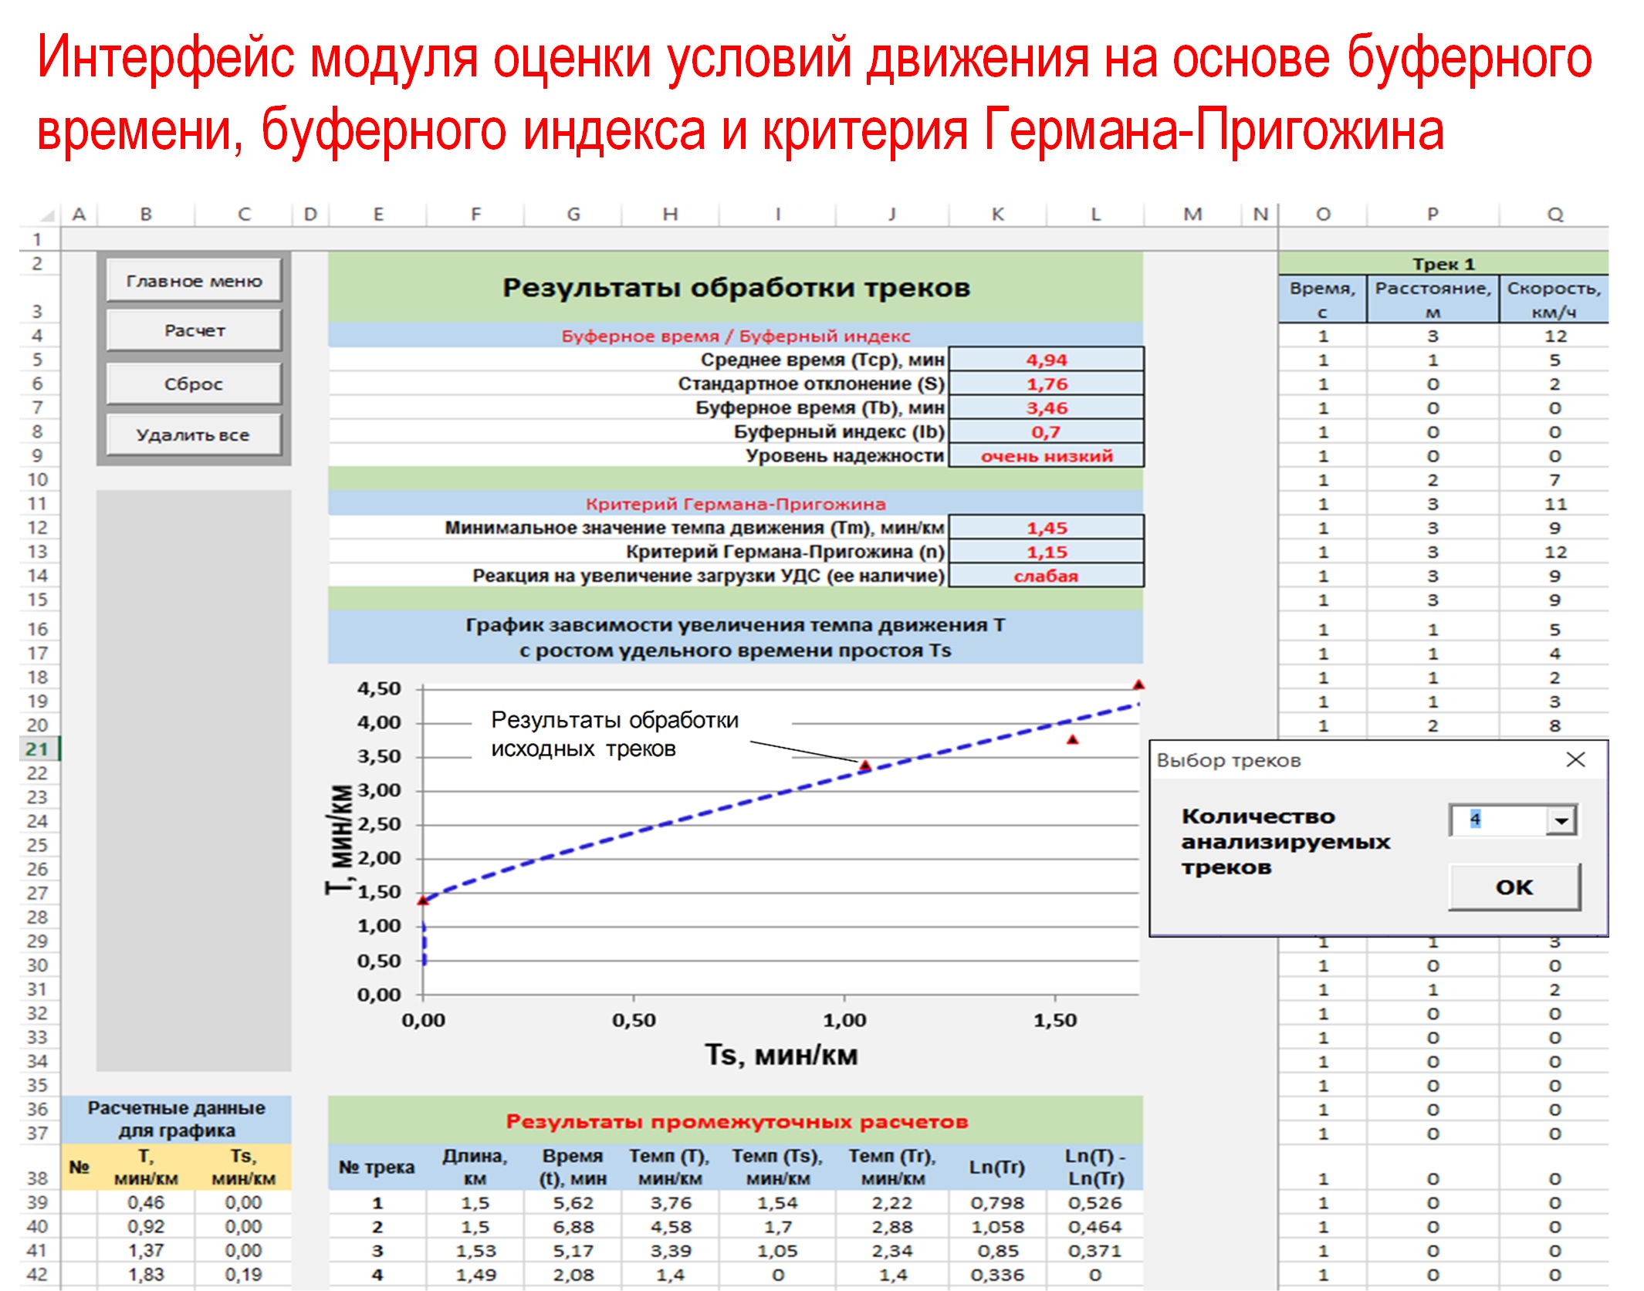This screenshot has width=1644, height=1291.
Task: Confirm track selection with OK button
Action: 1514,887
